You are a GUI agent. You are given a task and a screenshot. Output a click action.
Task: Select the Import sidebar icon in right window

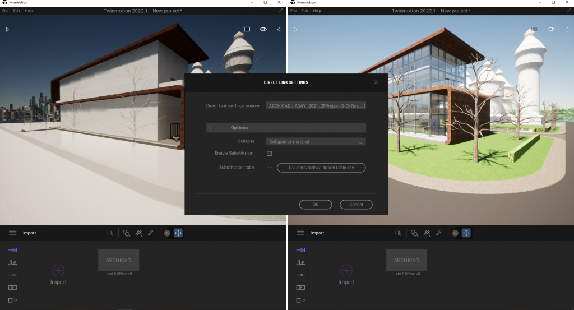301,250
